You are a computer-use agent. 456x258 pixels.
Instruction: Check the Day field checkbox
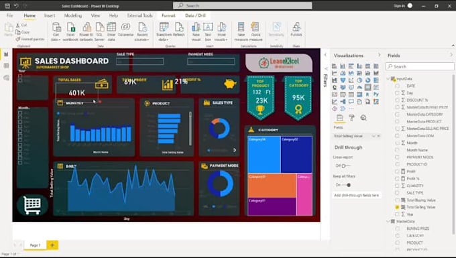tap(397, 93)
